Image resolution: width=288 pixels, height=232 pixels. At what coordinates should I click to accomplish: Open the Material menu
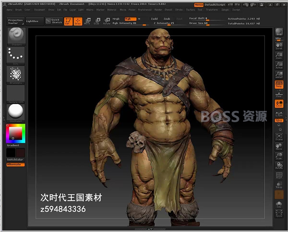(x=112, y=10)
